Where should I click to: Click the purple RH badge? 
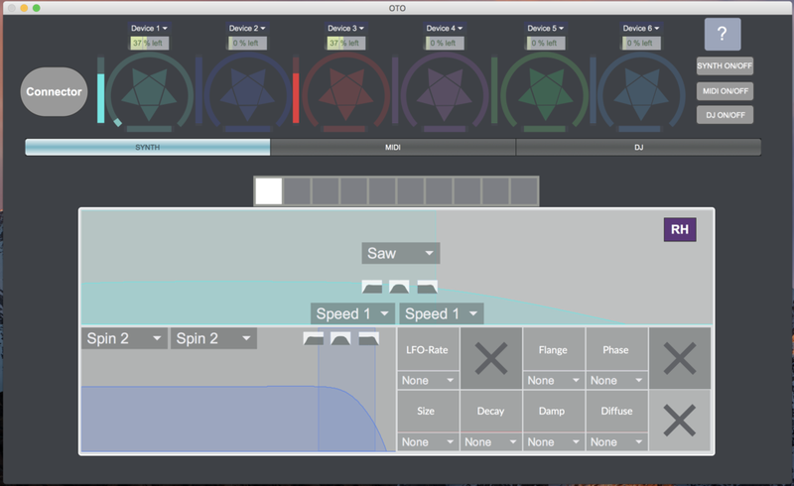(x=680, y=230)
